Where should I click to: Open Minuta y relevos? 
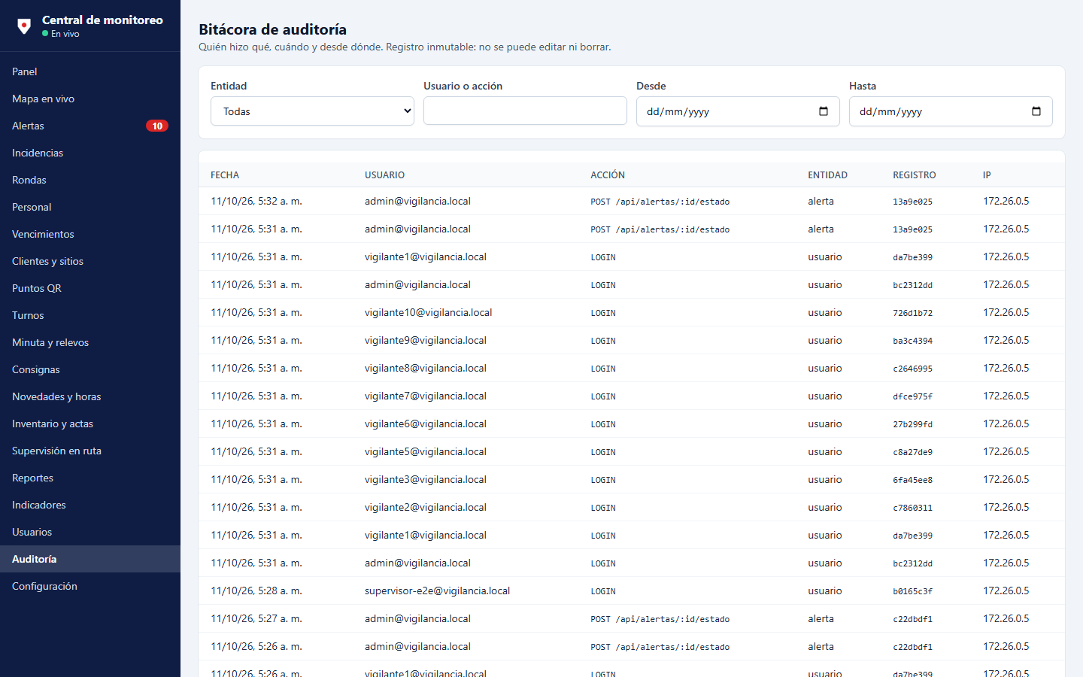click(x=90, y=342)
